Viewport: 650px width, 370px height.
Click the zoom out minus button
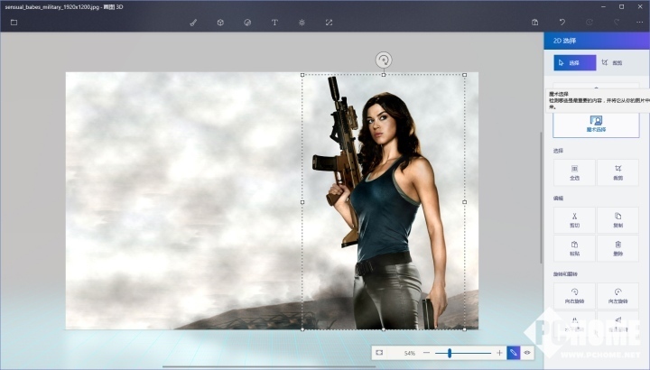(426, 353)
